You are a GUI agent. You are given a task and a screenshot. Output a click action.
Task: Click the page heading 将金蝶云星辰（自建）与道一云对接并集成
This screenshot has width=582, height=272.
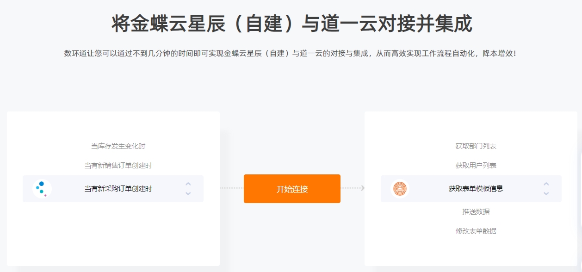pos(291,24)
